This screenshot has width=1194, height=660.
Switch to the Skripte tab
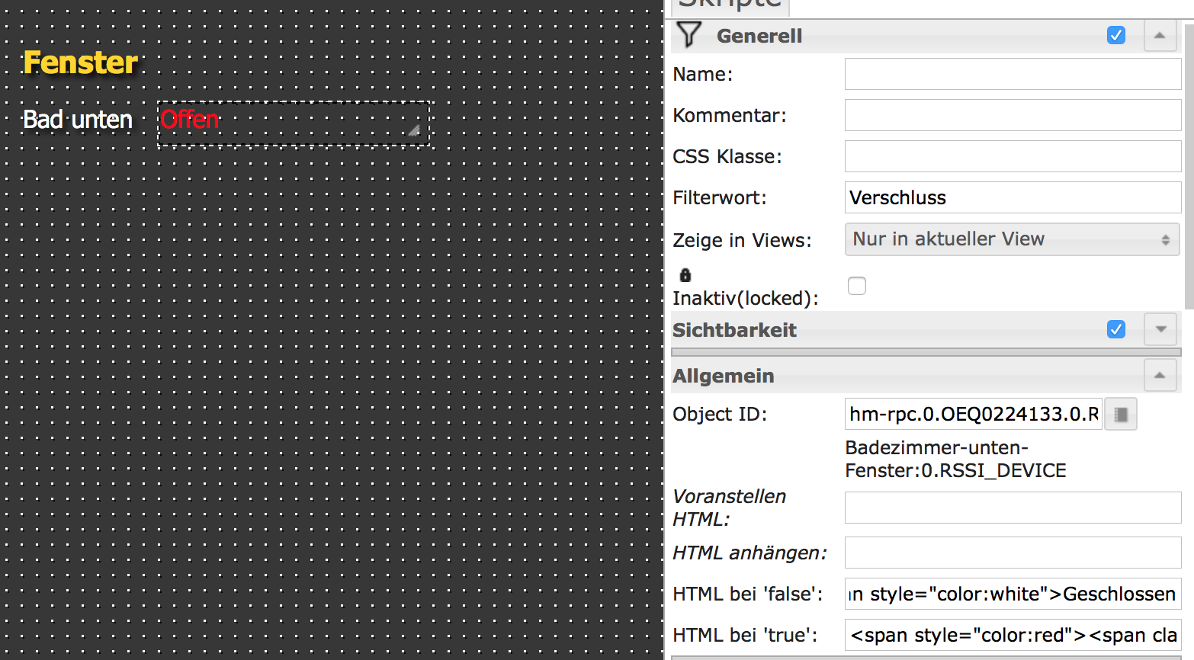(x=730, y=6)
